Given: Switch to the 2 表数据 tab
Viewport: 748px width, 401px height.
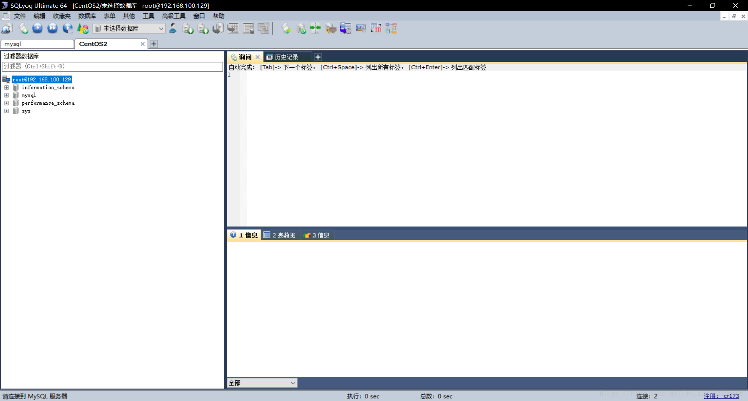Looking at the screenshot, I should click(x=280, y=235).
